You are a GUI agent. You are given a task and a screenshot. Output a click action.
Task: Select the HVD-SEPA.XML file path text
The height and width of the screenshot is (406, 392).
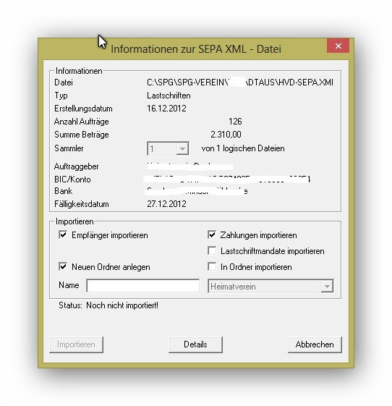[x=240, y=83]
